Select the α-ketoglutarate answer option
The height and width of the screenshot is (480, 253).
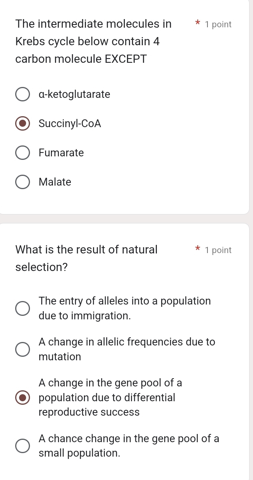click(22, 94)
